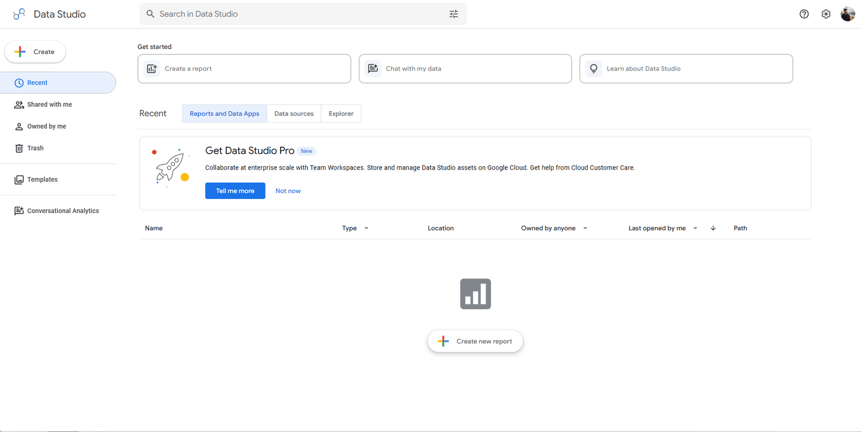The width and height of the screenshot is (862, 432).
Task: Click the Create new report button
Action: (x=475, y=341)
